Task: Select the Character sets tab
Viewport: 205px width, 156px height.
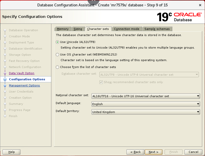Action: click(98, 29)
